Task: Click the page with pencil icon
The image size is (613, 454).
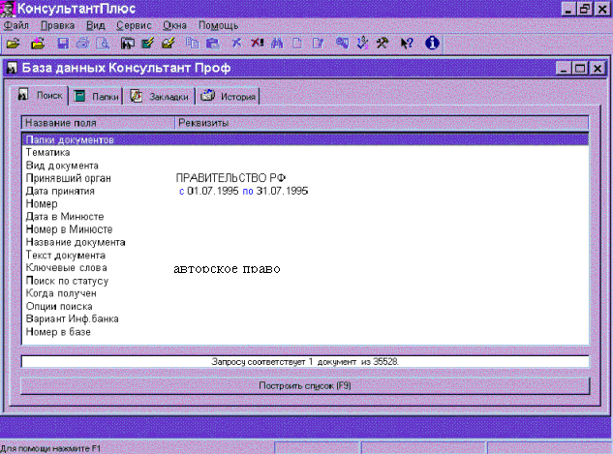Action: (318, 43)
